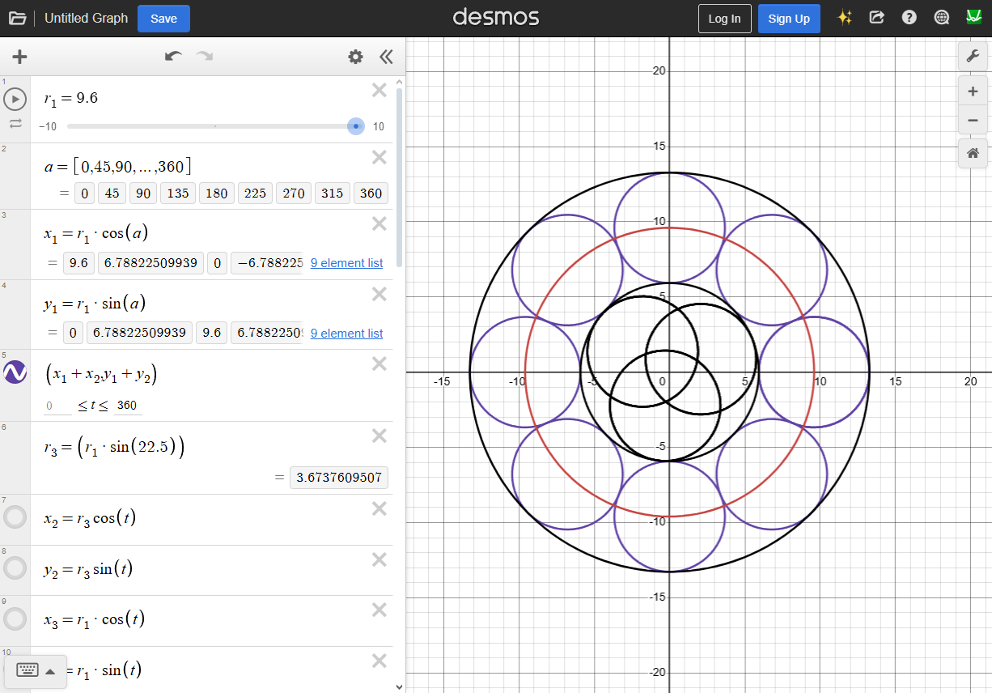Click the r1 slider thumb
The image size is (992, 693).
pyautogui.click(x=355, y=126)
